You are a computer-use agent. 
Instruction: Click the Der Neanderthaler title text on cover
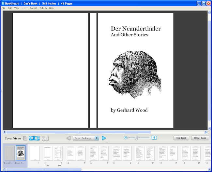136,29
